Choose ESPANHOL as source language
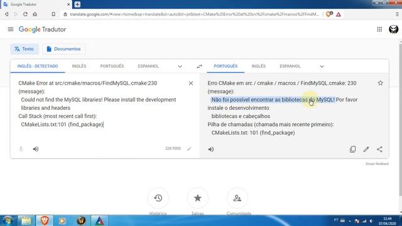 pos(148,66)
